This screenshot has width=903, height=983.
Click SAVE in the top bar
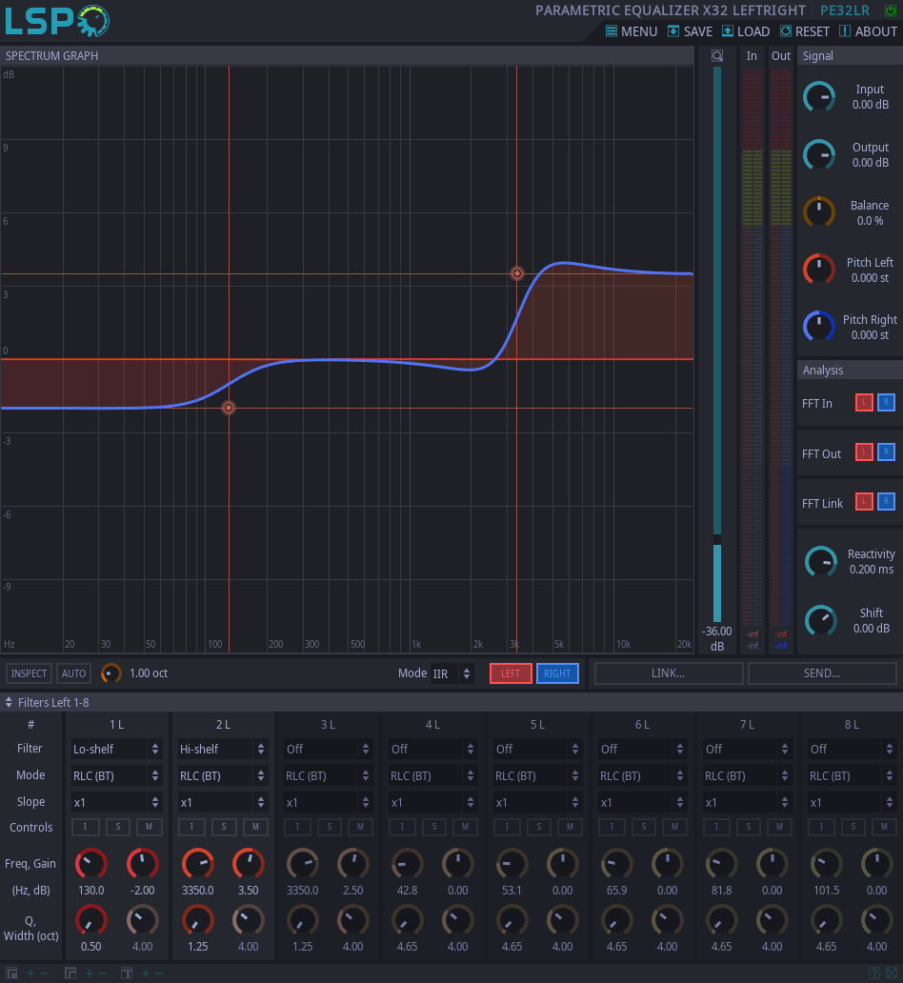click(x=691, y=31)
